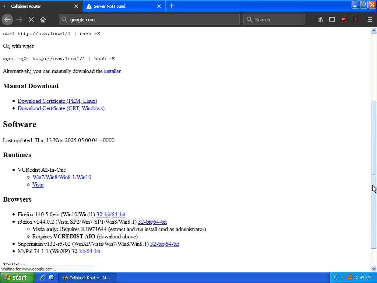The width and height of the screenshot is (377, 283).
Task: Click the Last updated timestamp text
Action: pos(59,140)
